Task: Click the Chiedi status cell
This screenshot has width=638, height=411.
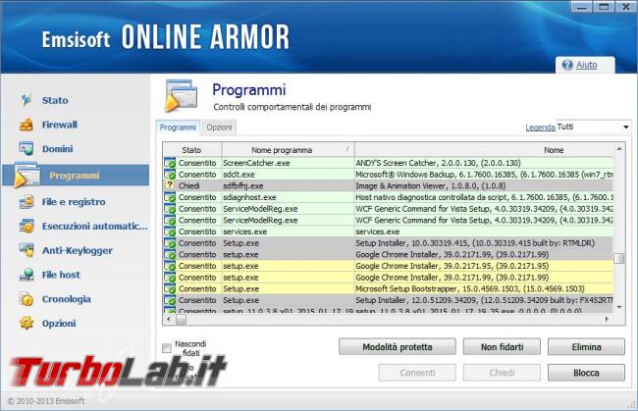Action: [x=188, y=185]
